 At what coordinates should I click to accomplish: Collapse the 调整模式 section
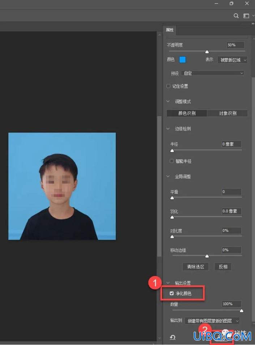[168, 102]
